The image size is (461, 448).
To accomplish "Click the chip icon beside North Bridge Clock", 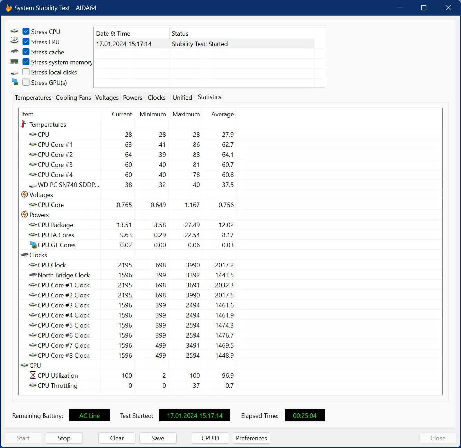I will pos(33,275).
